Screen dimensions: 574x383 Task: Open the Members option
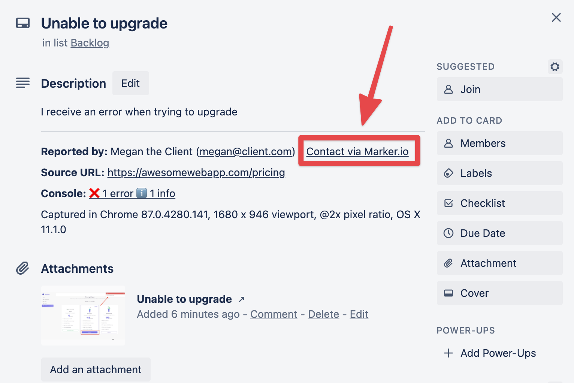[499, 143]
